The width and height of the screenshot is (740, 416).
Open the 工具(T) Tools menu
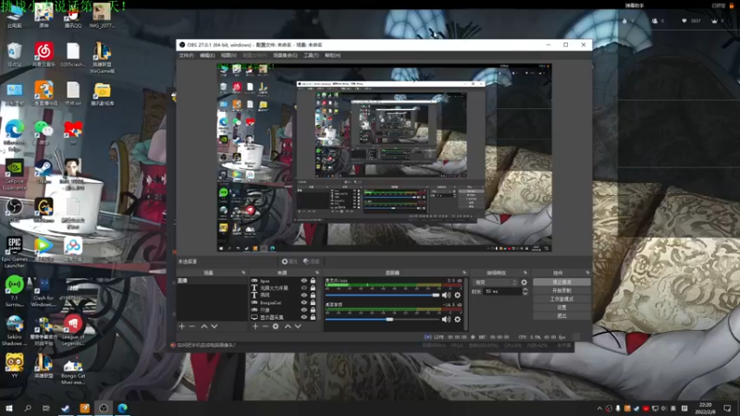point(311,55)
